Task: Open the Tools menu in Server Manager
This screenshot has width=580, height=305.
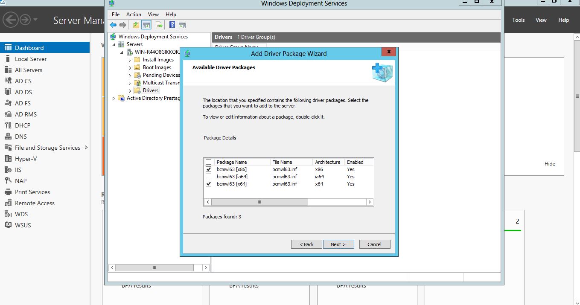Action: [518, 20]
